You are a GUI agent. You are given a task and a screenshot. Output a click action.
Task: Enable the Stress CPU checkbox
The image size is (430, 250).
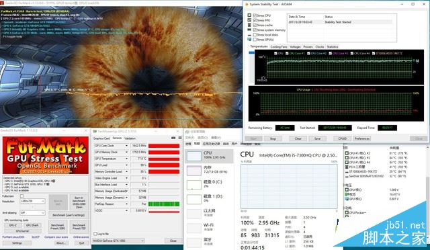point(255,15)
